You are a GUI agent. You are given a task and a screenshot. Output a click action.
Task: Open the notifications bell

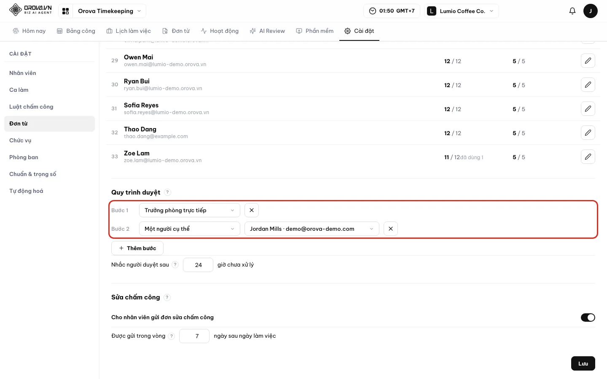572,11
